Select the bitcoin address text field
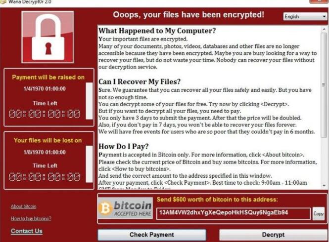 [234, 213]
